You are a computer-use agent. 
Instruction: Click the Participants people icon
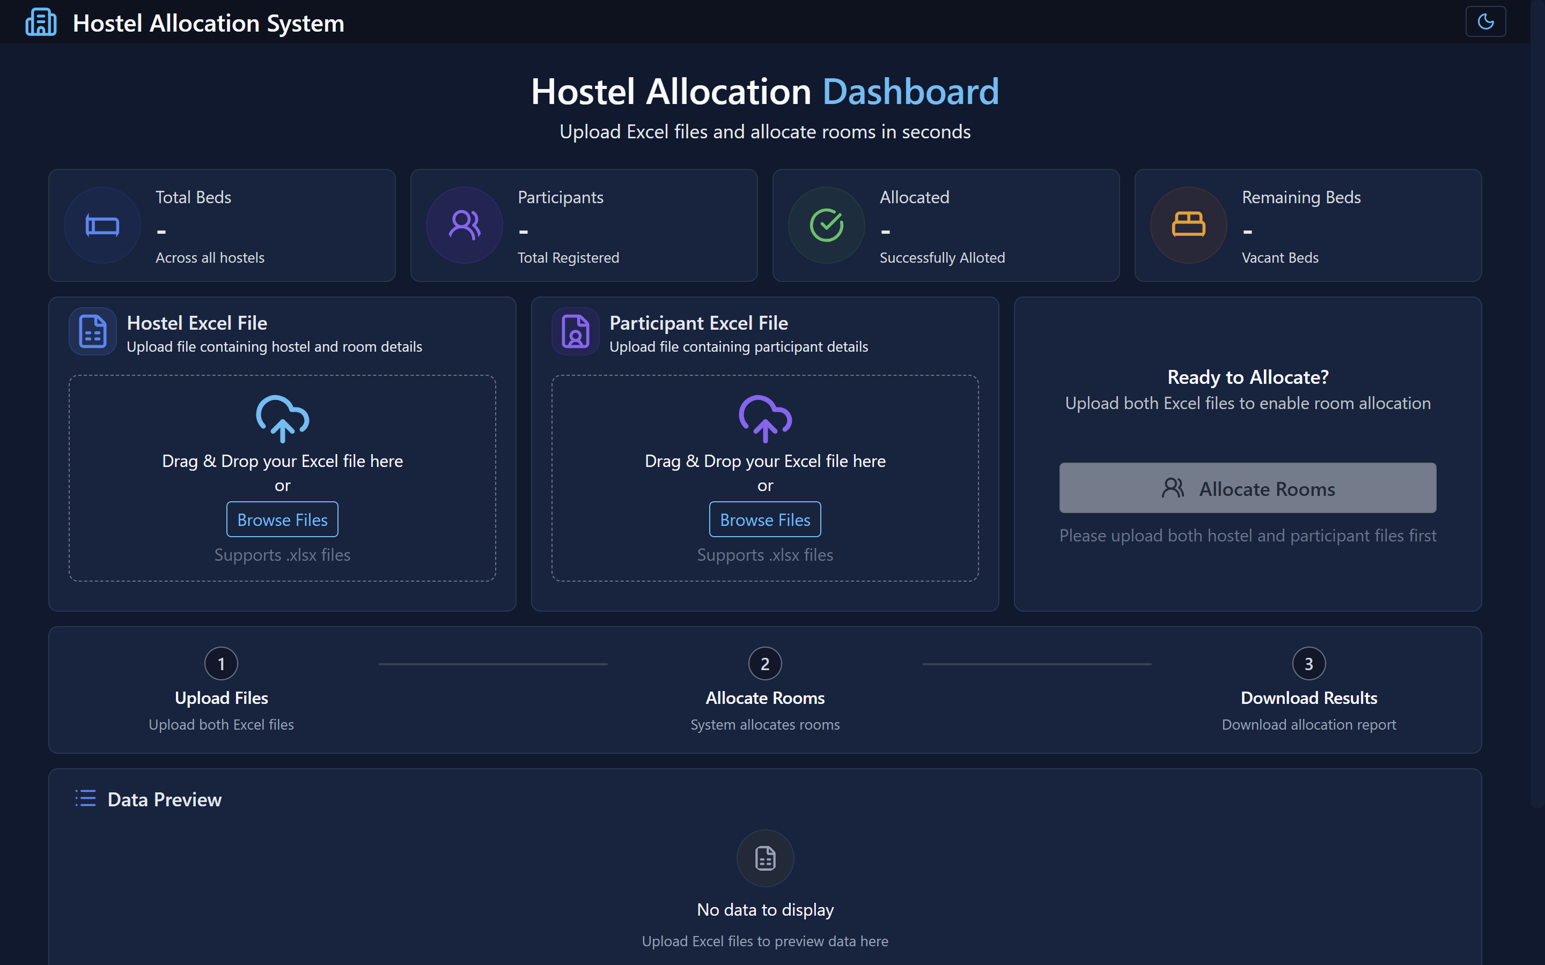click(464, 225)
